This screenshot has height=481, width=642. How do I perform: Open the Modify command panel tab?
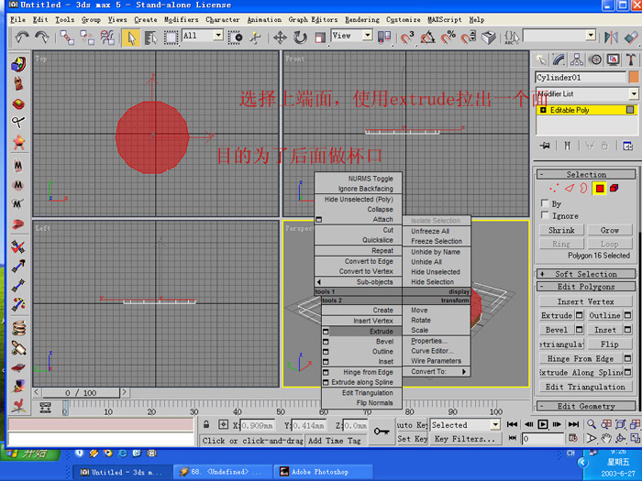pos(559,60)
